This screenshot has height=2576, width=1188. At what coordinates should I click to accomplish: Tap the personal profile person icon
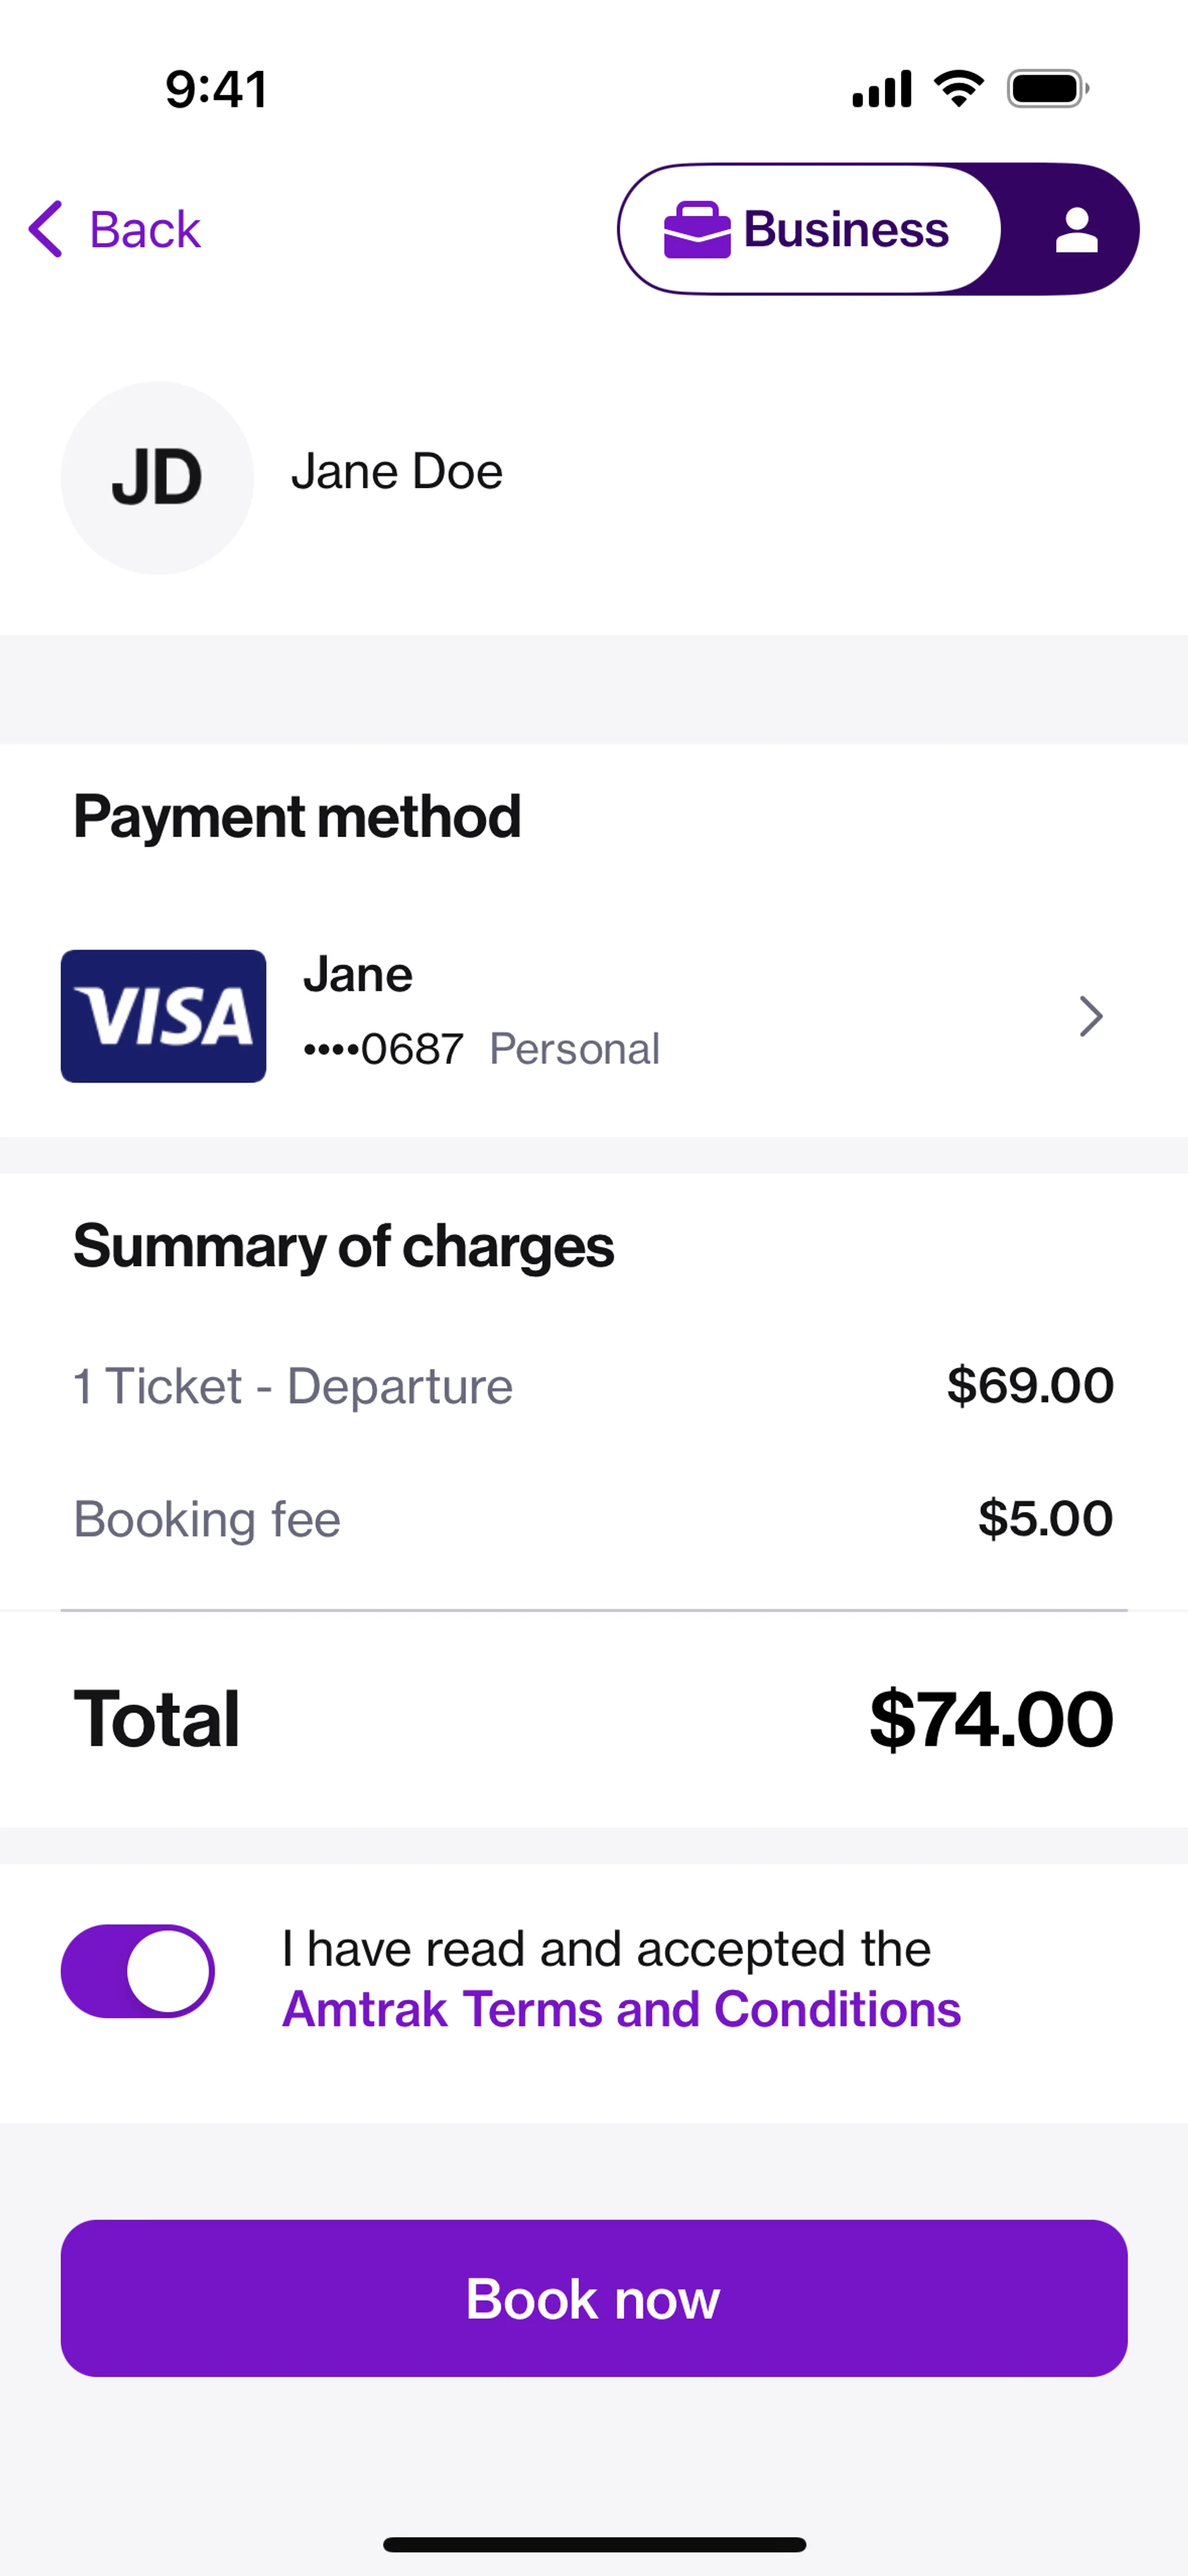coord(1076,229)
